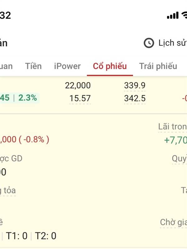This screenshot has height=249, width=187.
Task: Switch to the Tiền tab
Action: 33,66
